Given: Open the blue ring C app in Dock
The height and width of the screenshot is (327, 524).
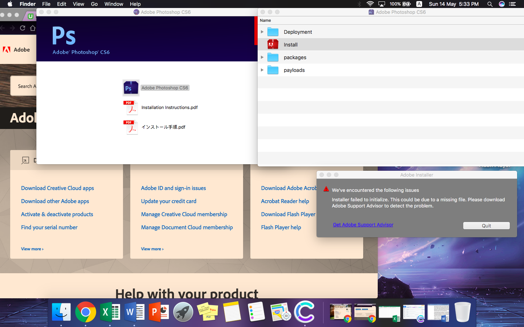Looking at the screenshot, I should tap(305, 312).
